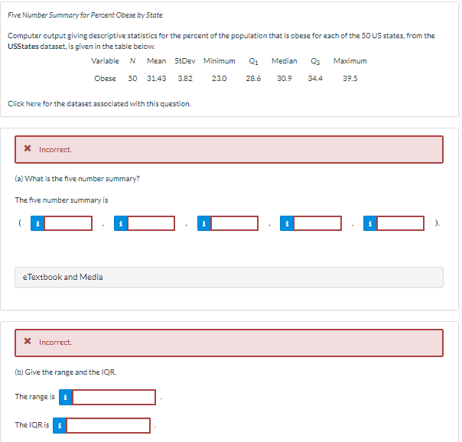This screenshot has width=462, height=442.
Task: Select the IQR answer input field
Action: point(109,425)
